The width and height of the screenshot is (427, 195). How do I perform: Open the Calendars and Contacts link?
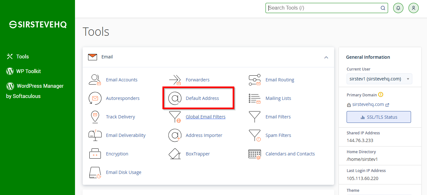point(290,154)
